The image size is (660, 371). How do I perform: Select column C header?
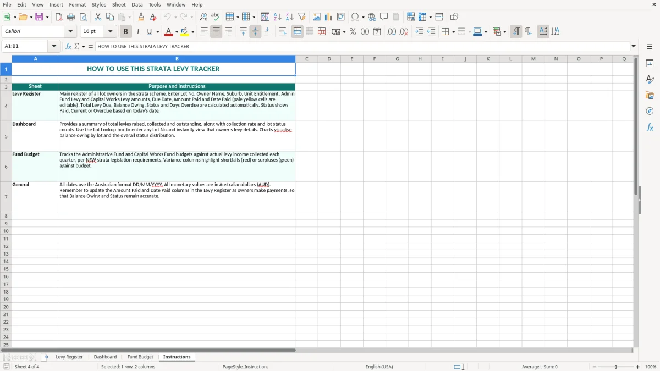306,59
